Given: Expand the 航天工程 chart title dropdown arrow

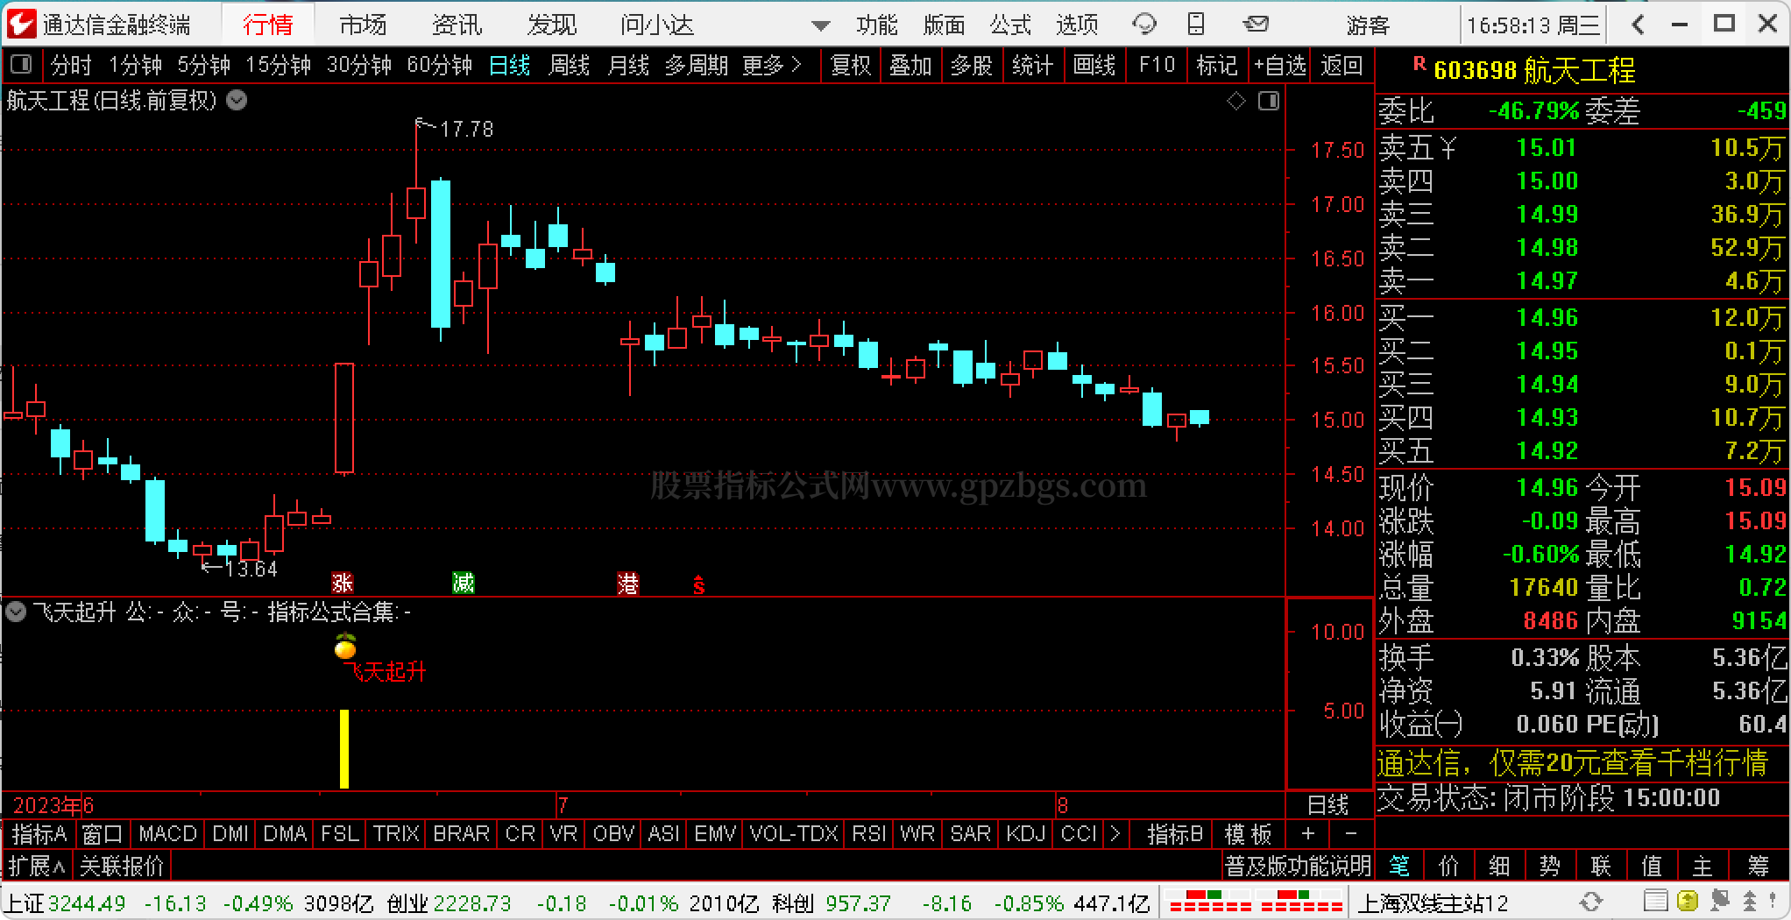Looking at the screenshot, I should click(237, 101).
